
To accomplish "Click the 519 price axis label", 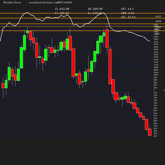I will pos(155,126).
